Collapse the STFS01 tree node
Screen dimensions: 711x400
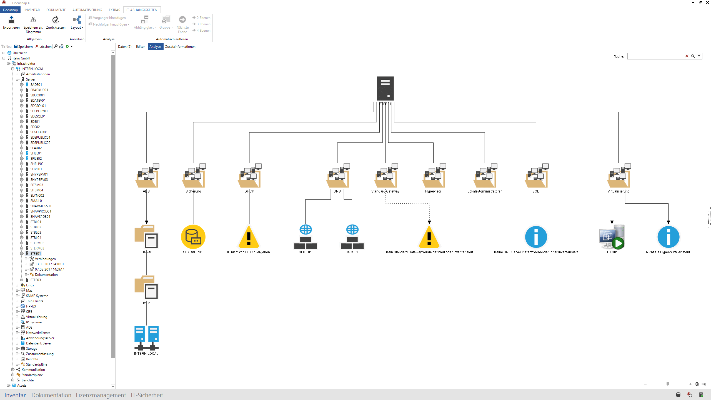[x=22, y=253]
